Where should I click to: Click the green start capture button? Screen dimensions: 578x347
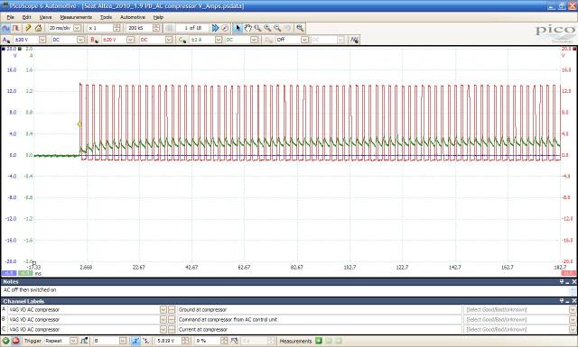[5, 341]
